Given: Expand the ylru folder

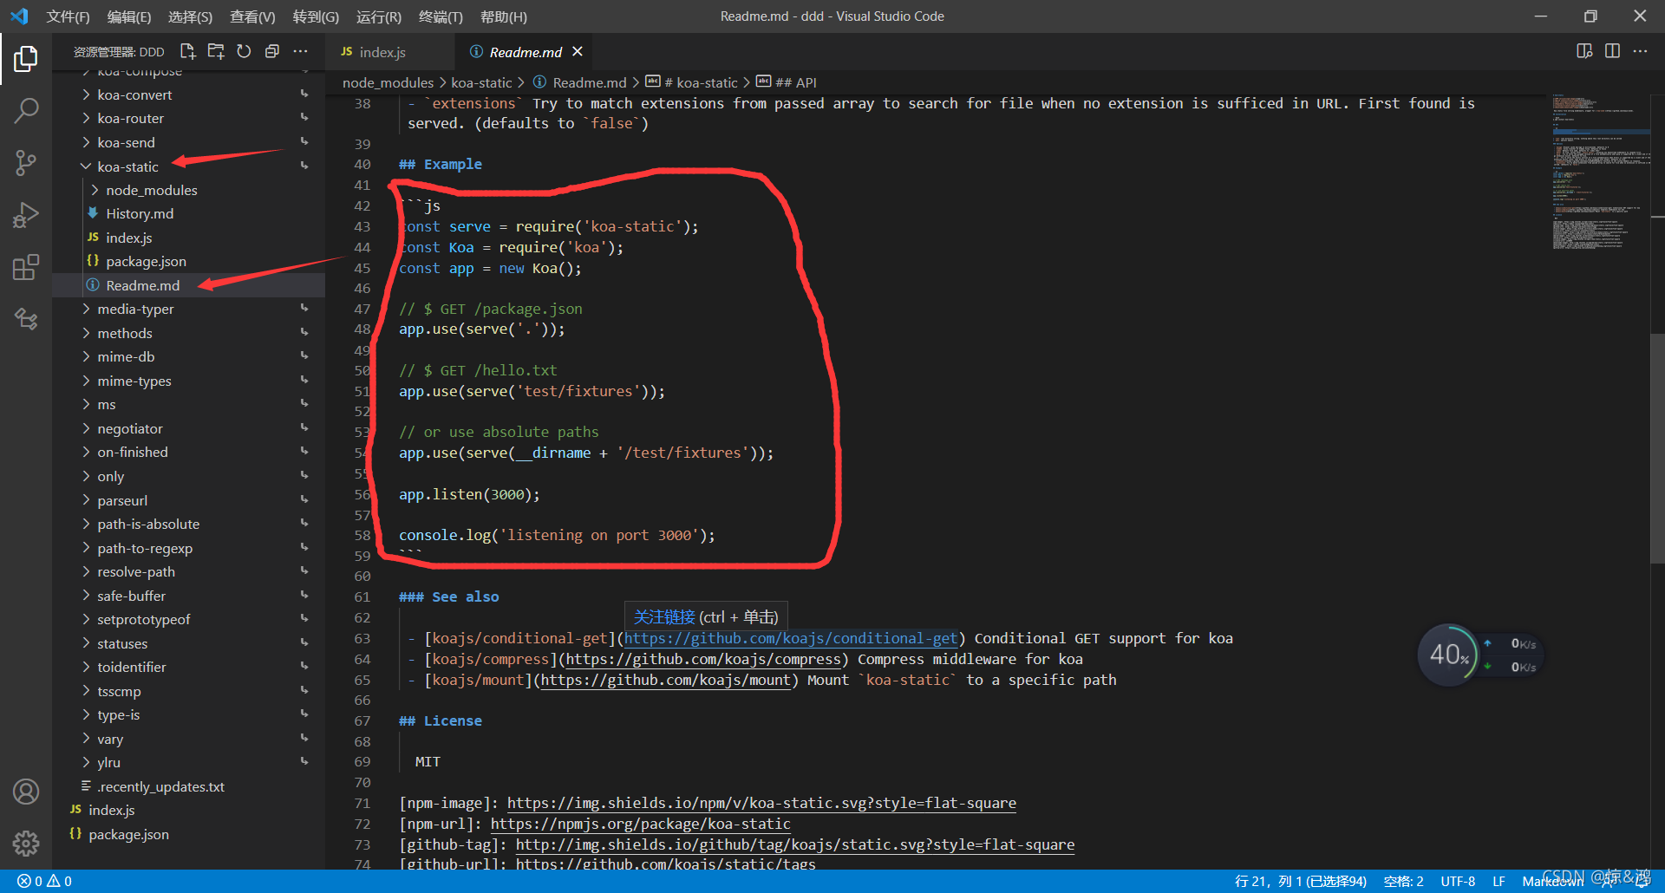Looking at the screenshot, I should pos(189,762).
